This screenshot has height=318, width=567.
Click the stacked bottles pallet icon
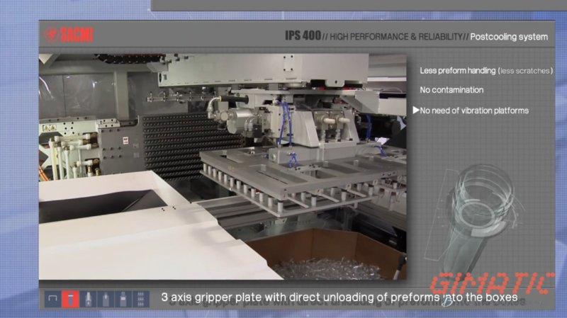pyautogui.click(x=140, y=299)
